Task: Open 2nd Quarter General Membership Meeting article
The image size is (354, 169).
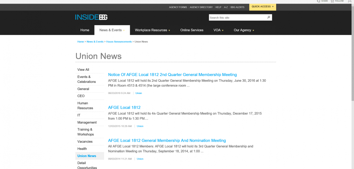Action: [172, 75]
